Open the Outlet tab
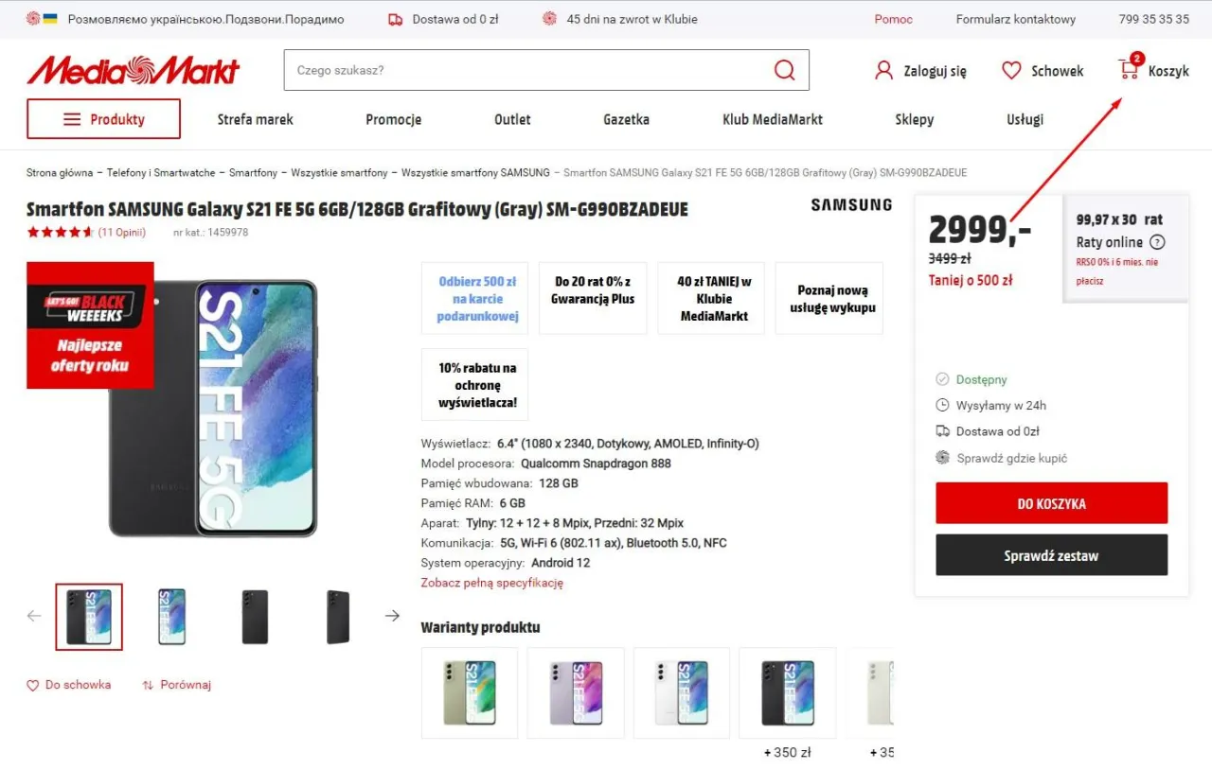This screenshot has height=770, width=1212. coord(512,119)
